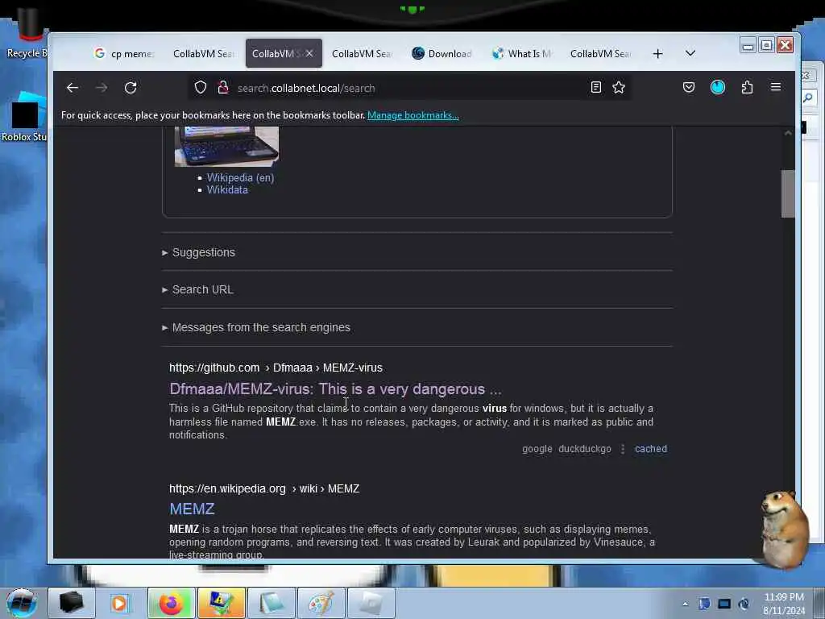
Task: Open the taskbar clock and date
Action: pos(784,604)
